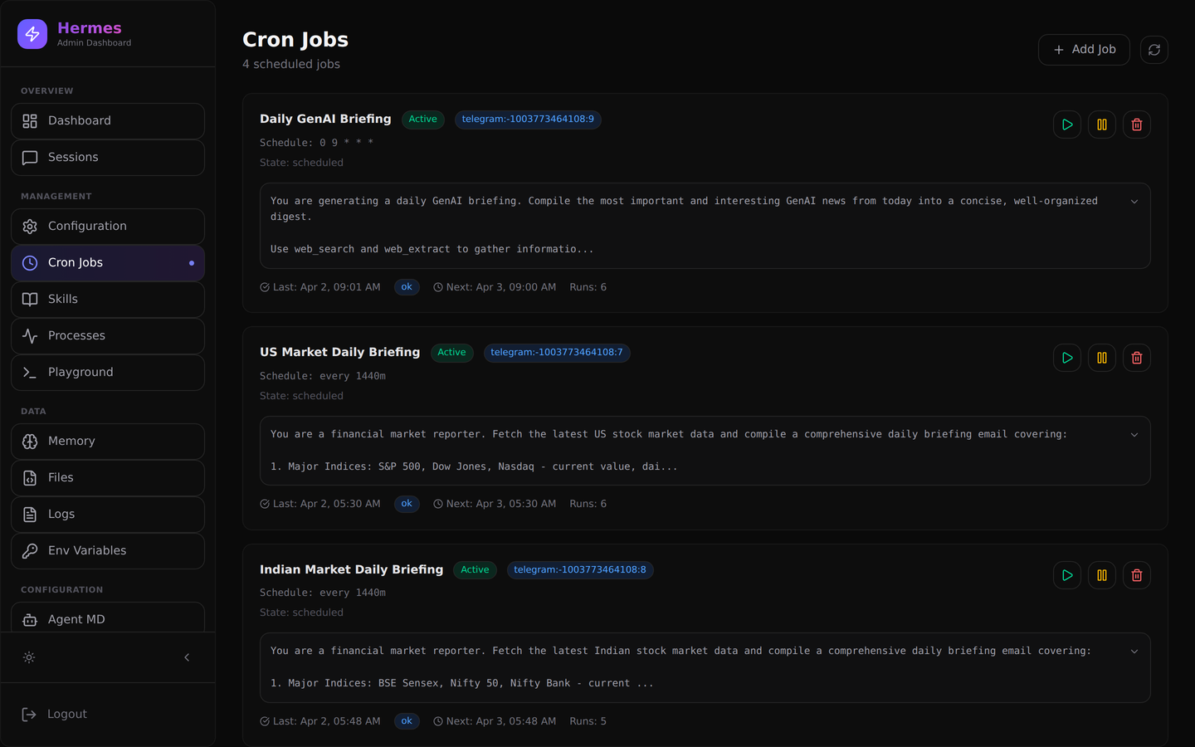
Task: Open the Playground terminal page
Action: point(108,373)
